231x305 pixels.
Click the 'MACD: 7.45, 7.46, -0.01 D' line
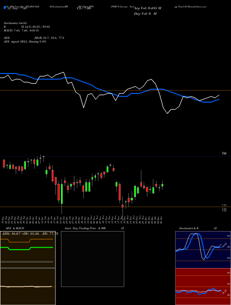tap(21, 30)
